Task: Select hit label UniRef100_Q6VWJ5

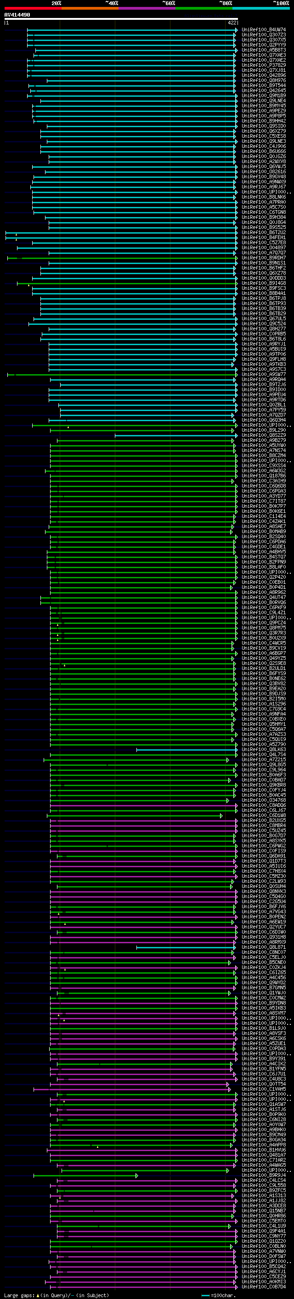Action: pos(264,166)
